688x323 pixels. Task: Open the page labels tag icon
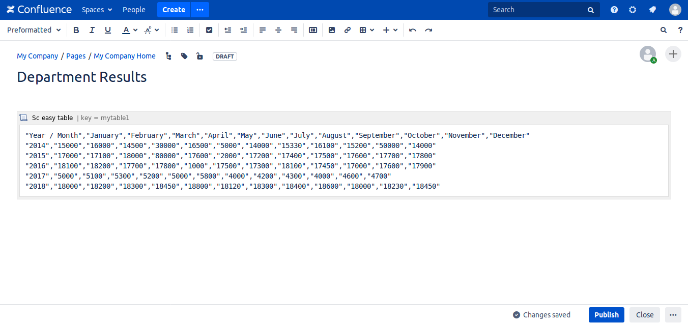(x=184, y=56)
